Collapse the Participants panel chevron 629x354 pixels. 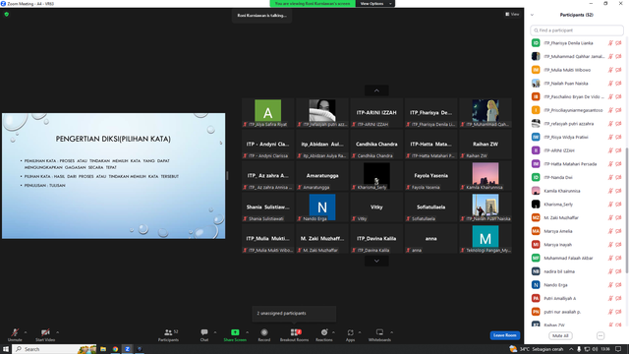[x=532, y=15]
